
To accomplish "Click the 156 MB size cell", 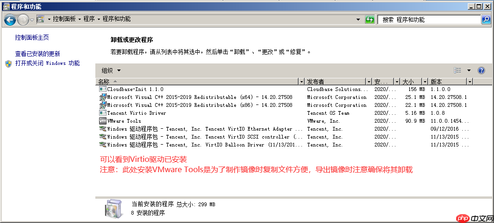I will (416, 89).
